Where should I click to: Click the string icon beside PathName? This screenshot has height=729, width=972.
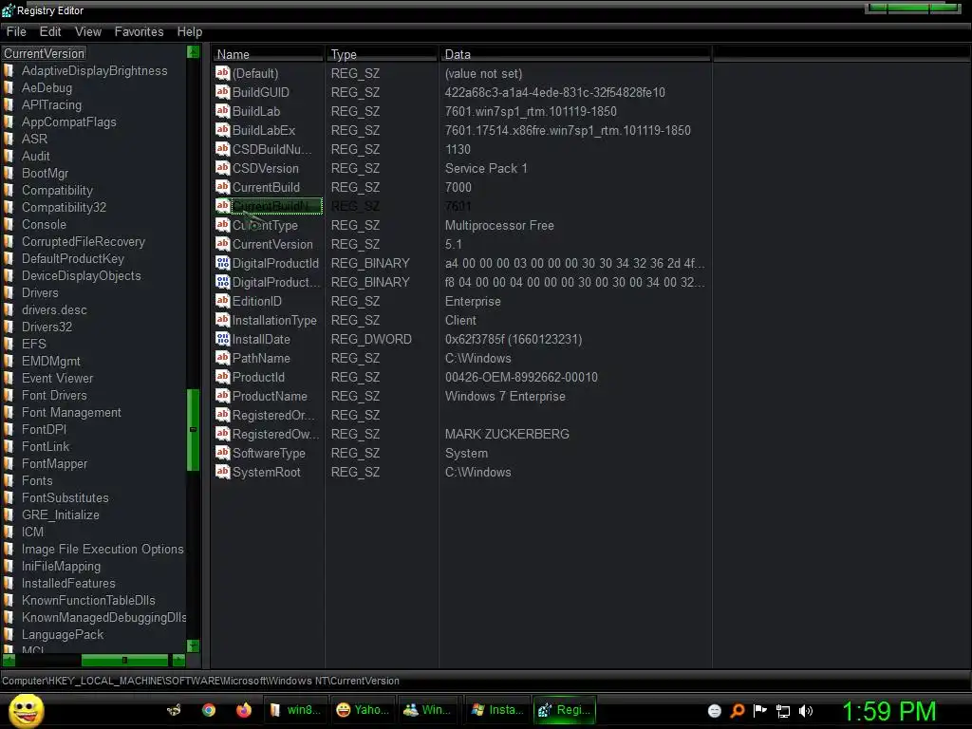(222, 358)
